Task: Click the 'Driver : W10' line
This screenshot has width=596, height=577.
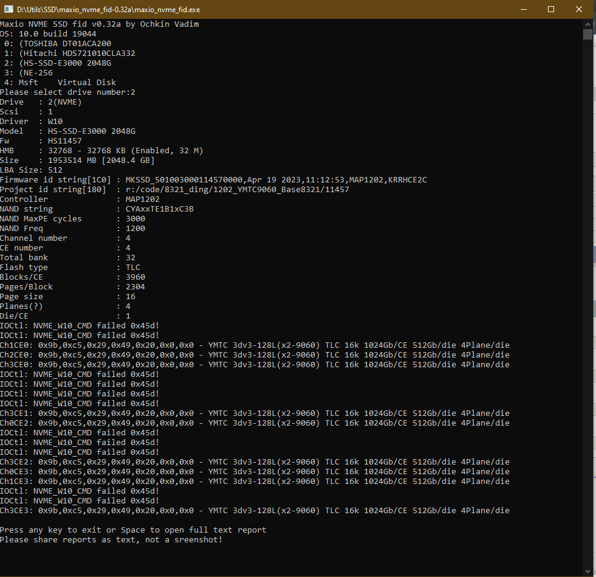Action: 31,122
